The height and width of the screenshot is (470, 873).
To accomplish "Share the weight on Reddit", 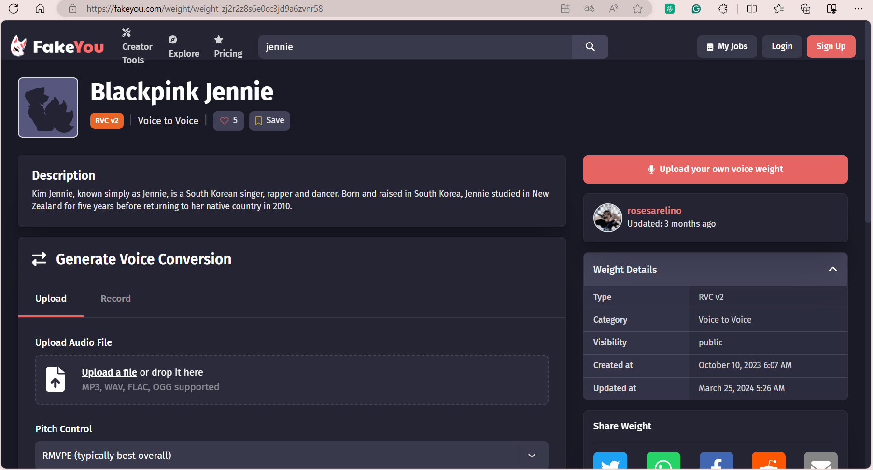I will pyautogui.click(x=769, y=460).
